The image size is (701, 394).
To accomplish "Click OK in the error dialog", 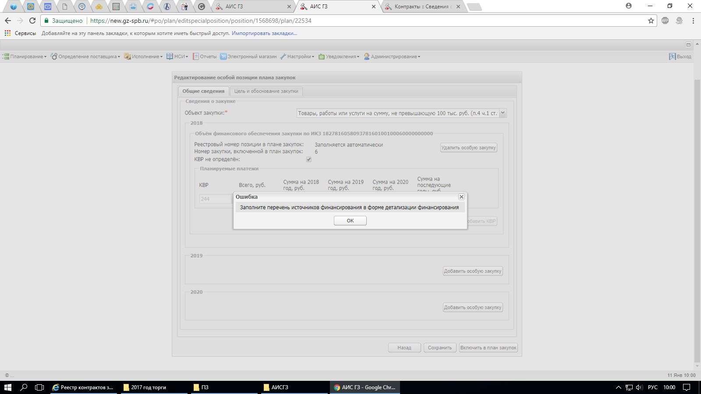I will 350,221.
